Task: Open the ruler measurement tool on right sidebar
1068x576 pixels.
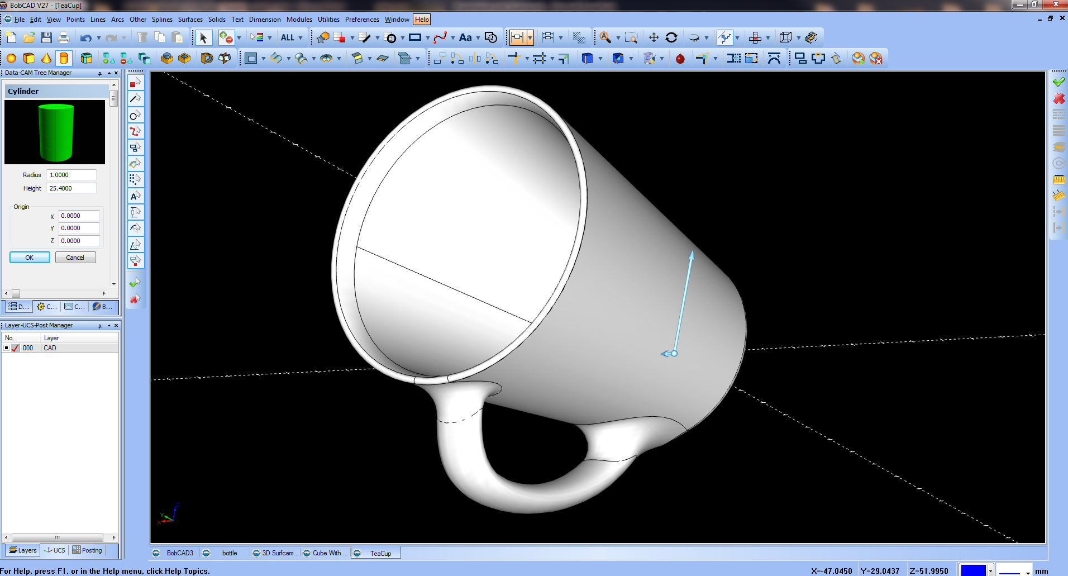Action: tap(1059, 179)
